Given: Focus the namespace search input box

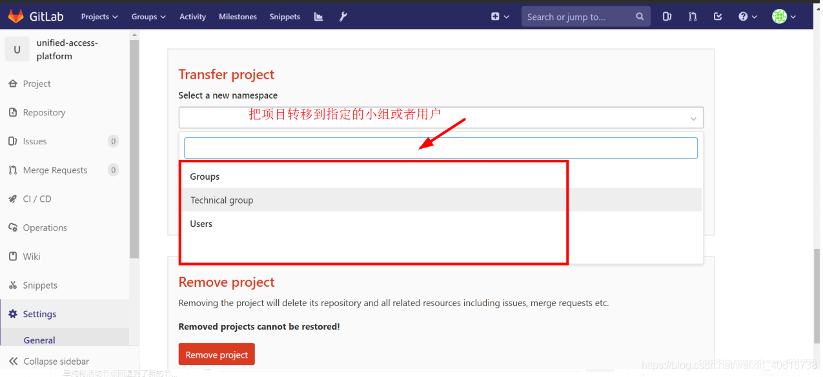Looking at the screenshot, I should (x=441, y=148).
